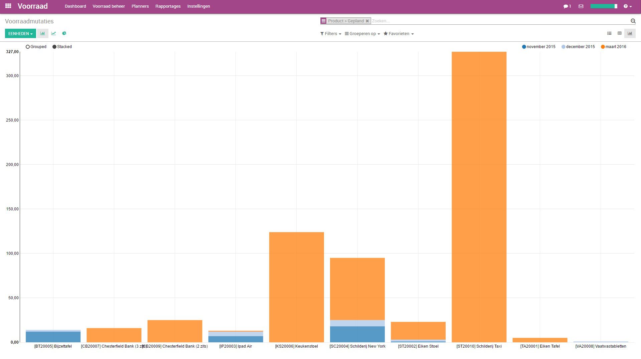Open the pivot table view
Image resolution: width=641 pixels, height=359 pixels.
pos(619,33)
